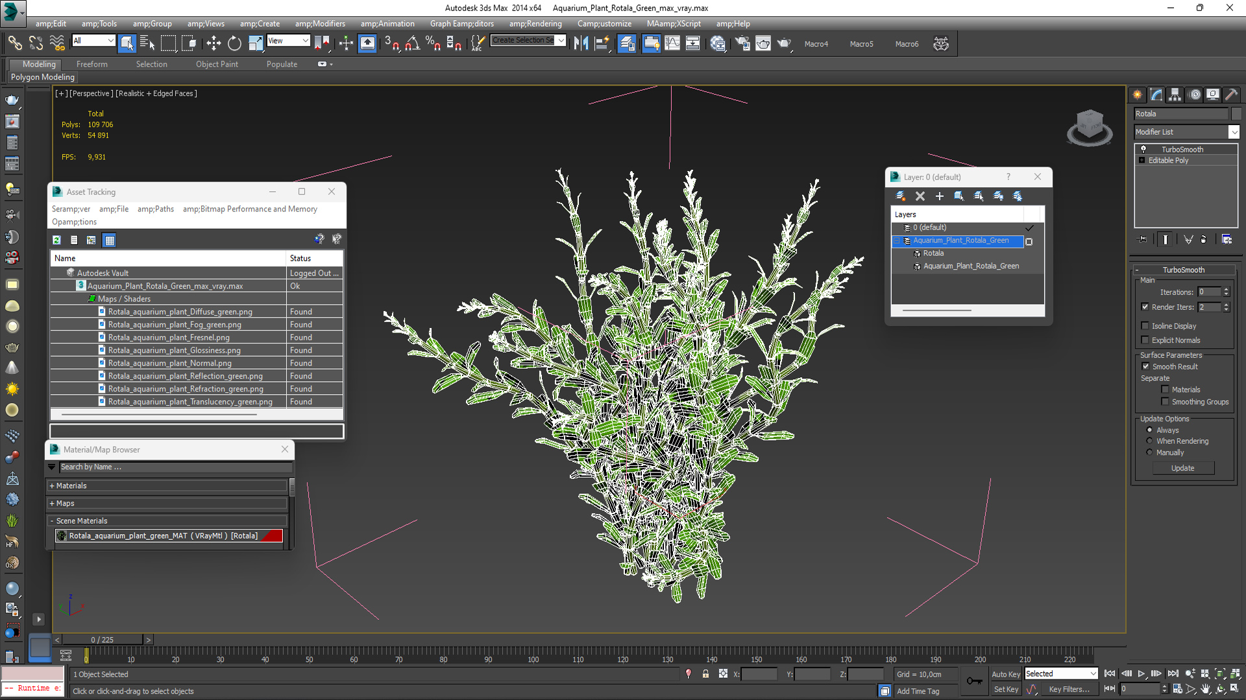Click the Update button in TurboSmooth

tap(1182, 468)
